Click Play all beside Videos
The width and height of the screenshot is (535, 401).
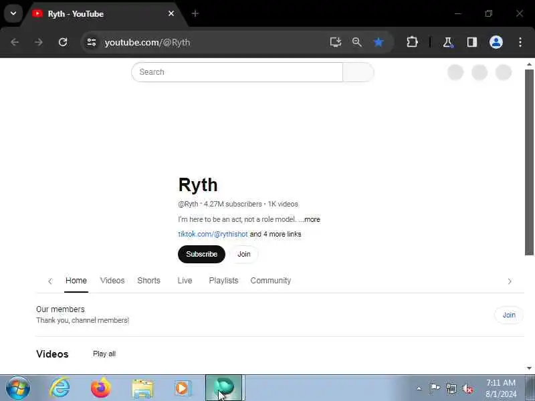[x=104, y=354]
